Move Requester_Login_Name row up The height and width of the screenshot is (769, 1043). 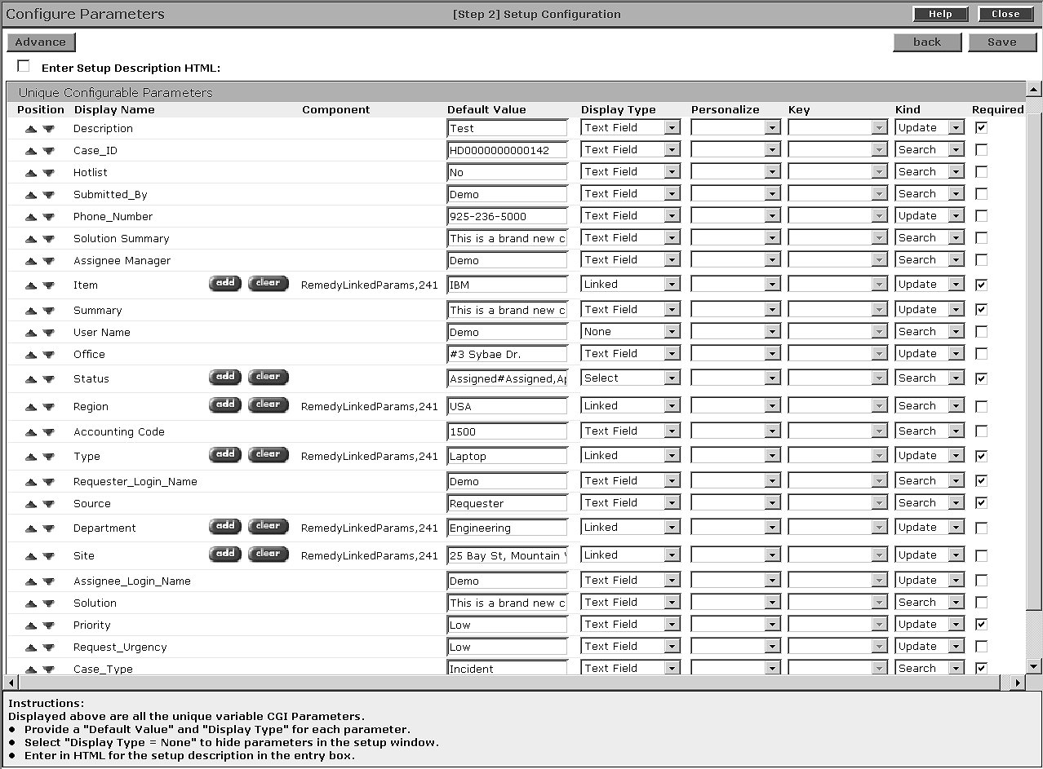[31, 482]
